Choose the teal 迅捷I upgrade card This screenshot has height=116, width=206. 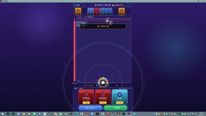click(120, 97)
